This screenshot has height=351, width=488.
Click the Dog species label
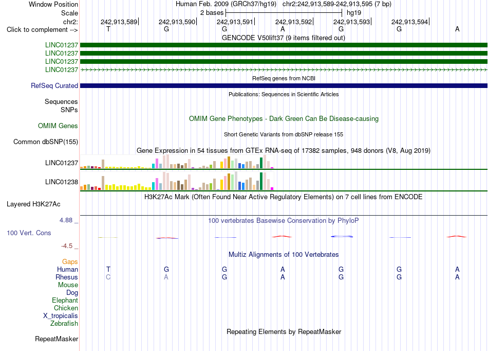(72, 293)
